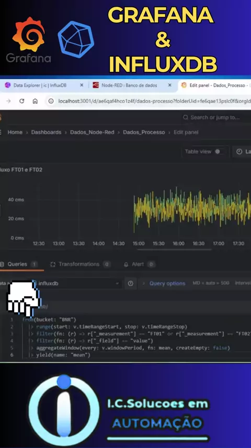Screen dimensions: 251x448
Task: Click the FT01 e FT02 panel title
Action: coord(21,170)
